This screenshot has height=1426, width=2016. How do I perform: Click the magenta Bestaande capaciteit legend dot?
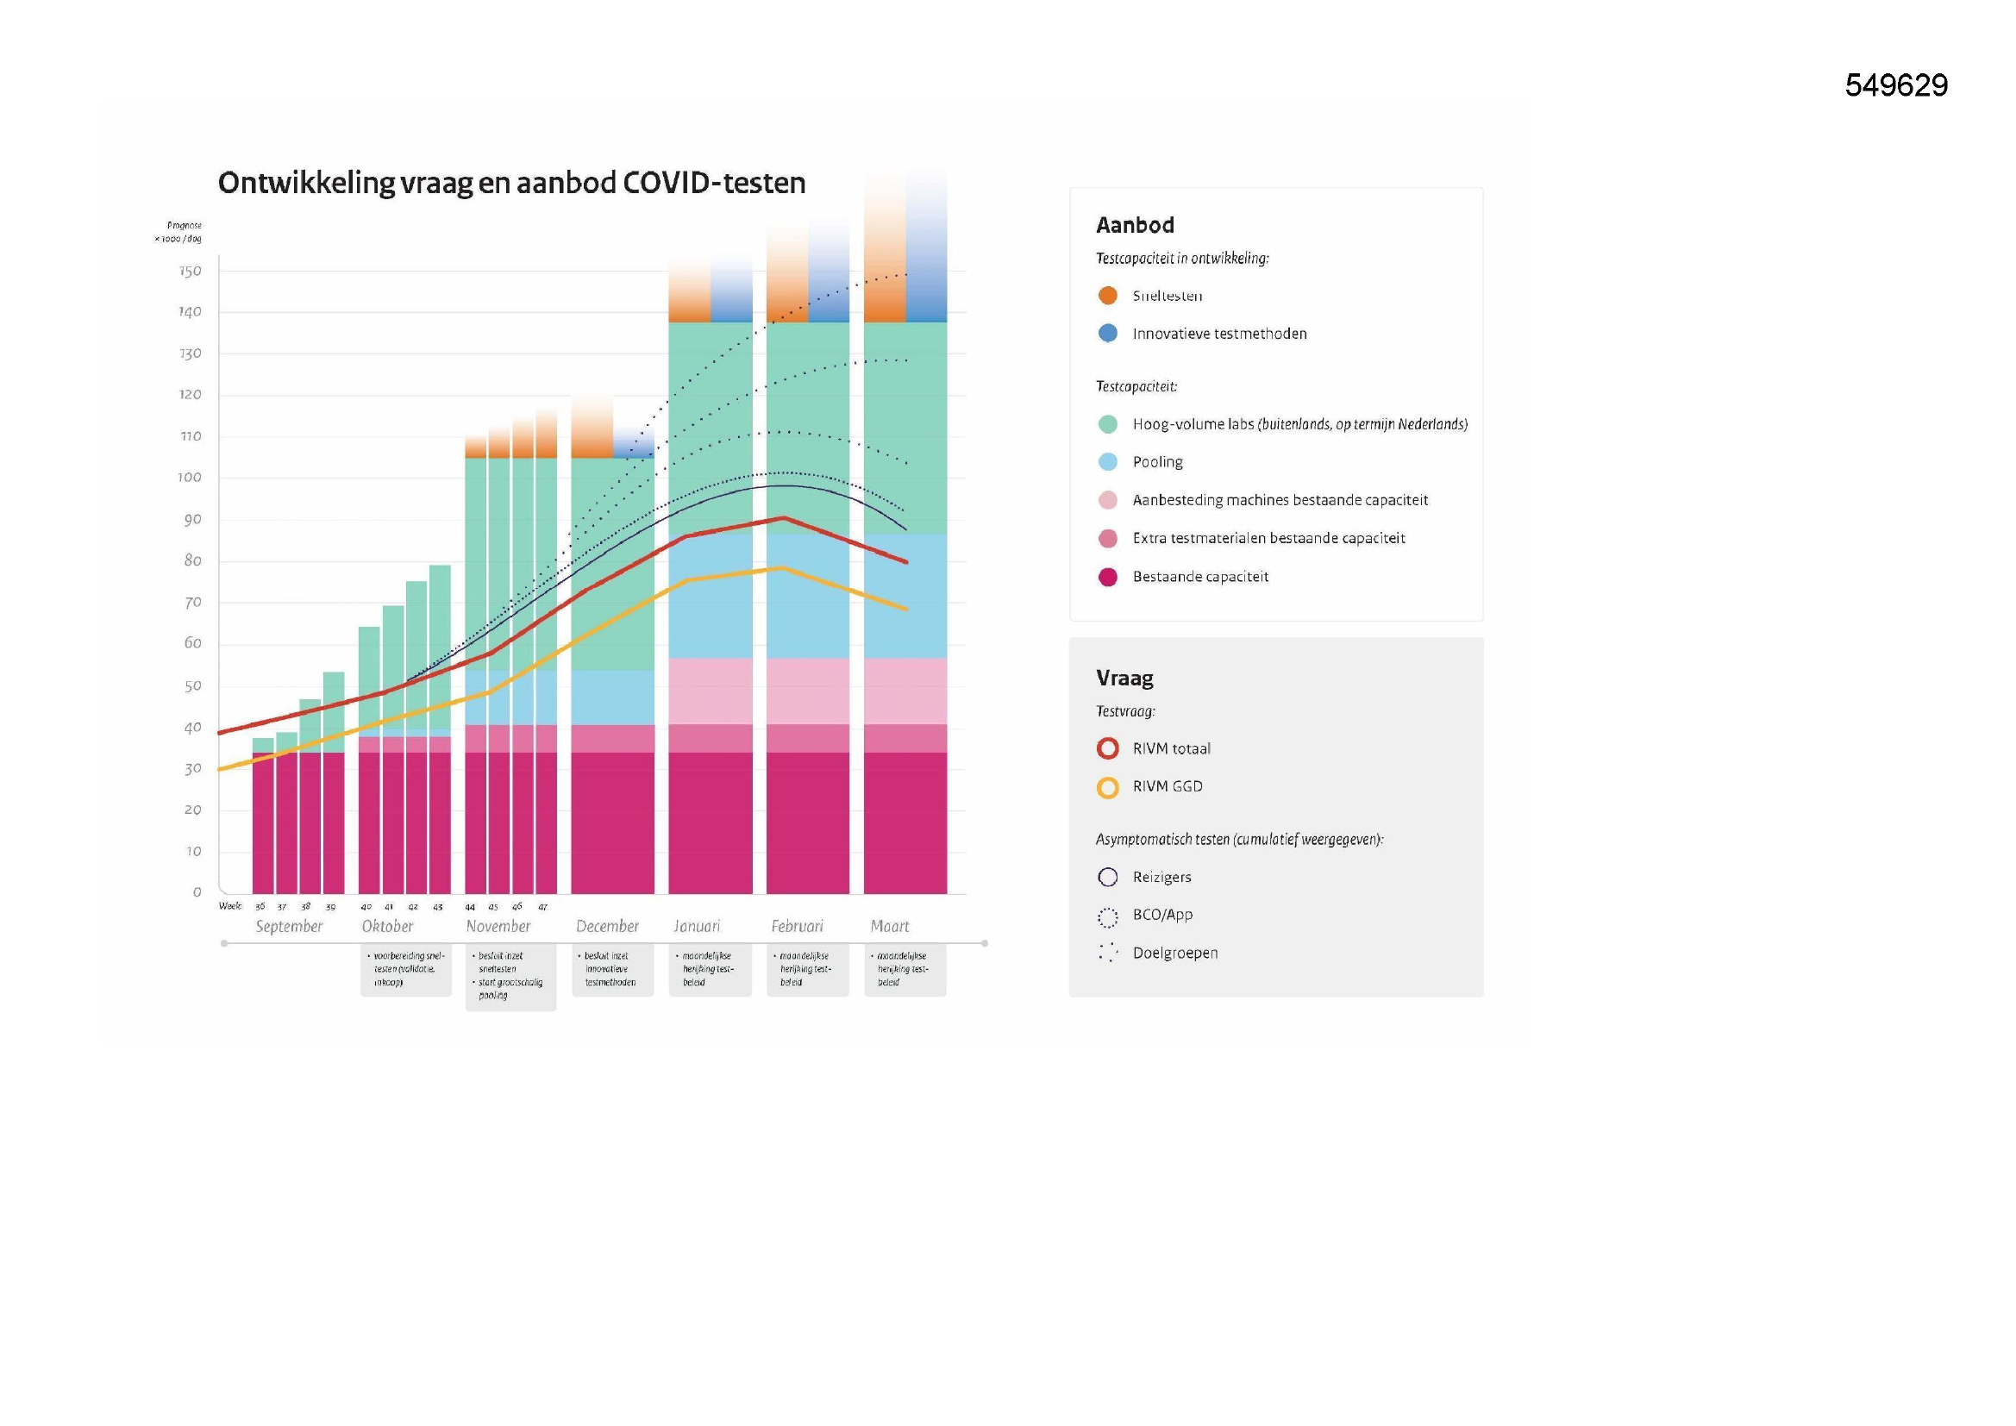[1108, 577]
